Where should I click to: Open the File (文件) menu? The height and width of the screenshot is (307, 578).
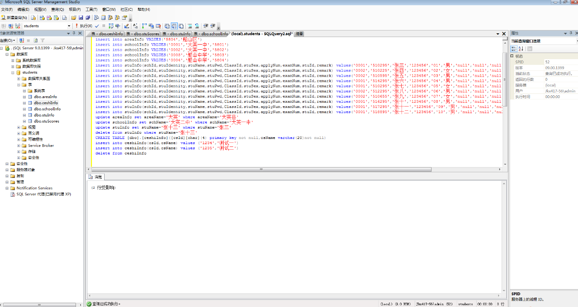click(x=7, y=9)
